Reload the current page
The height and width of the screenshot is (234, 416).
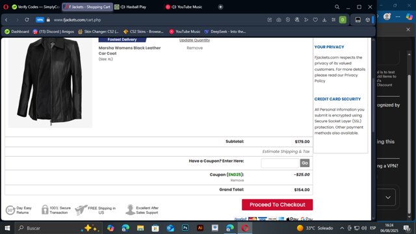27,20
